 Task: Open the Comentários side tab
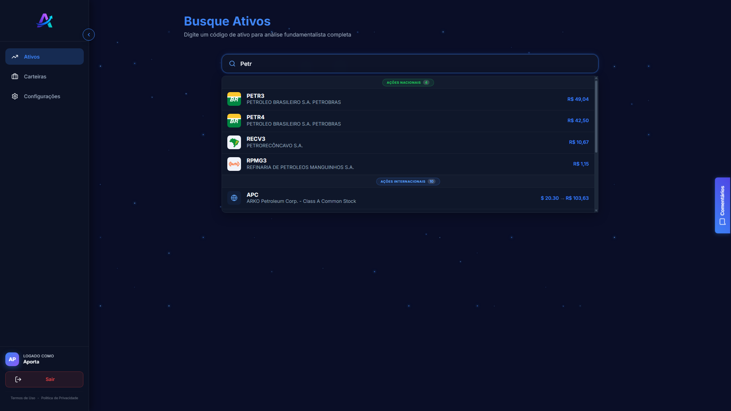tap(722, 205)
